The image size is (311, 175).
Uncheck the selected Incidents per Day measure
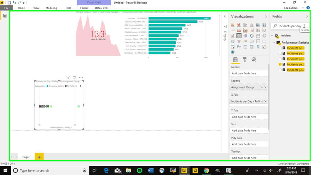280,64
